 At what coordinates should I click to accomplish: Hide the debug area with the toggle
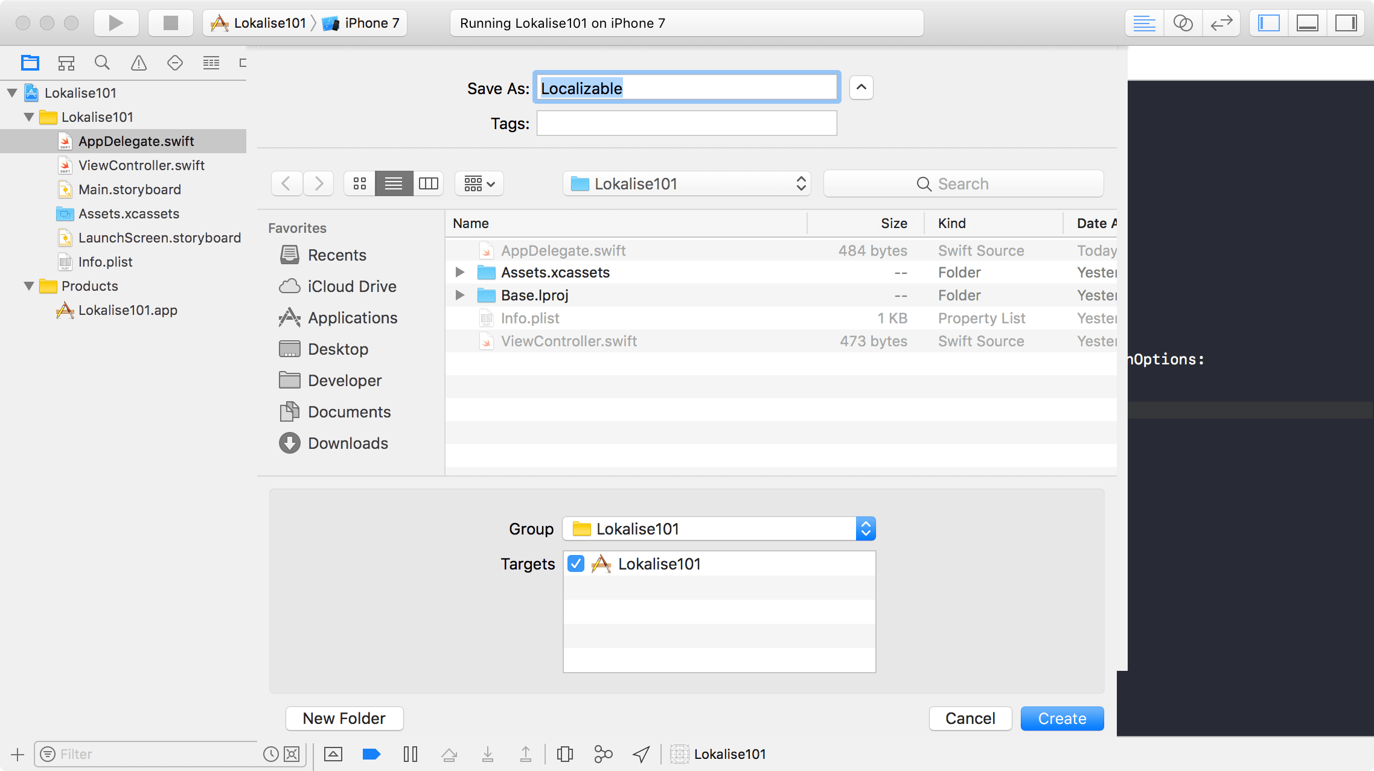[333, 754]
